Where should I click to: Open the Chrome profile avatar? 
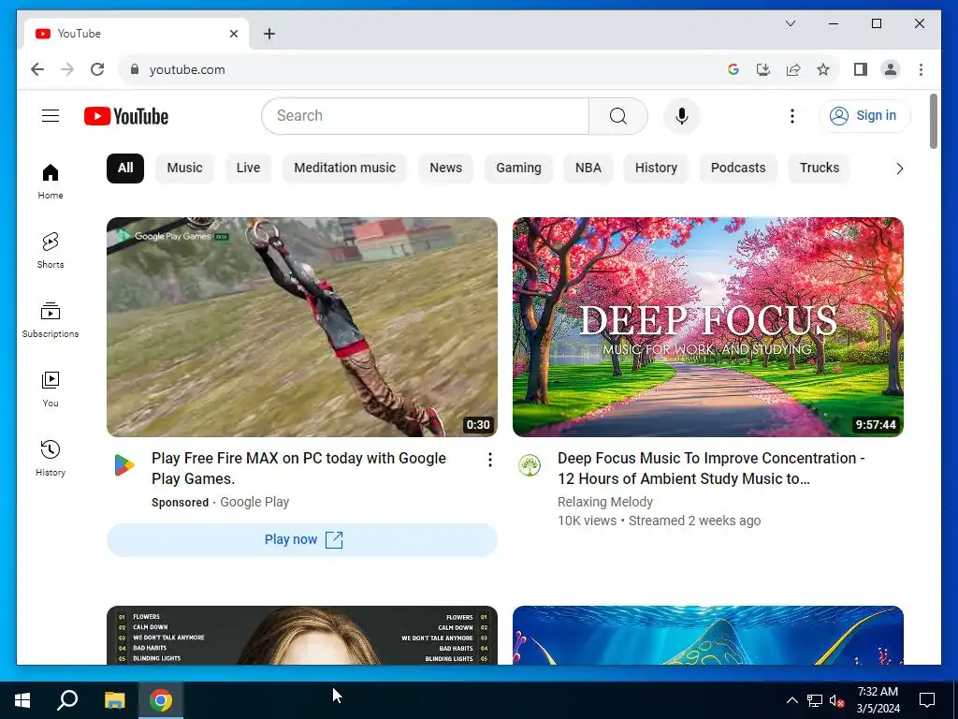891,69
